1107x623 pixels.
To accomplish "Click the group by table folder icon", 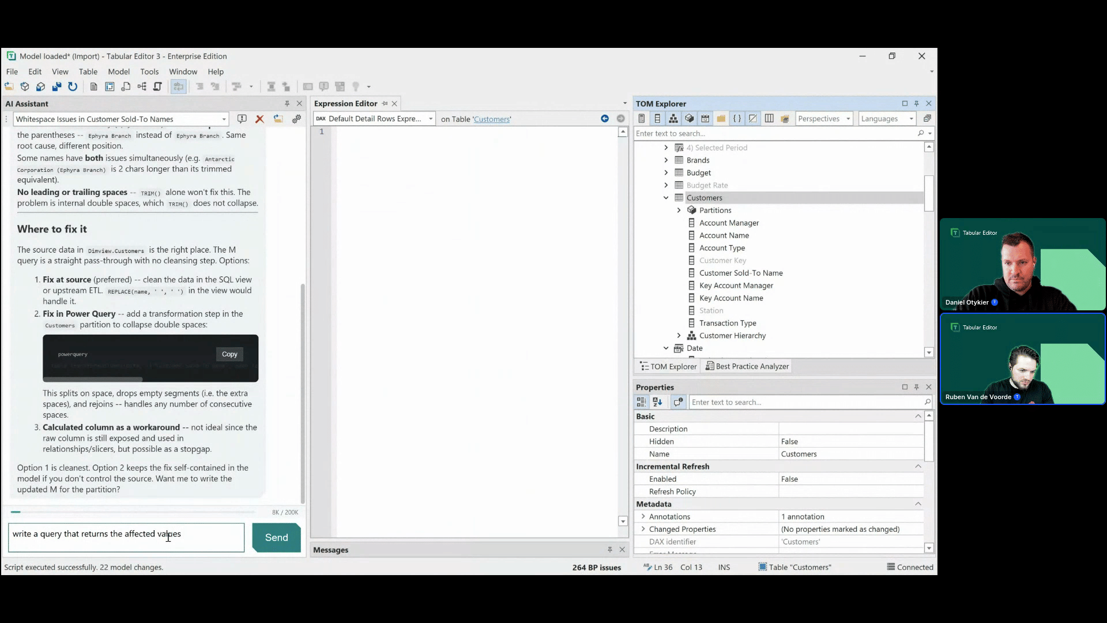I will point(785,119).
